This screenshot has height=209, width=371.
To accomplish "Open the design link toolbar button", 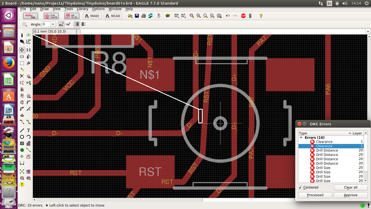I will click(x=30, y=16).
